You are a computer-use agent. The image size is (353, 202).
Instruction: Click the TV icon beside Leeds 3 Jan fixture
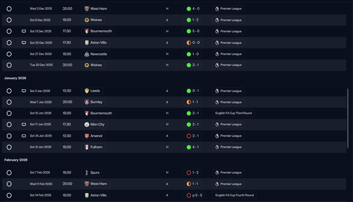click(24, 91)
